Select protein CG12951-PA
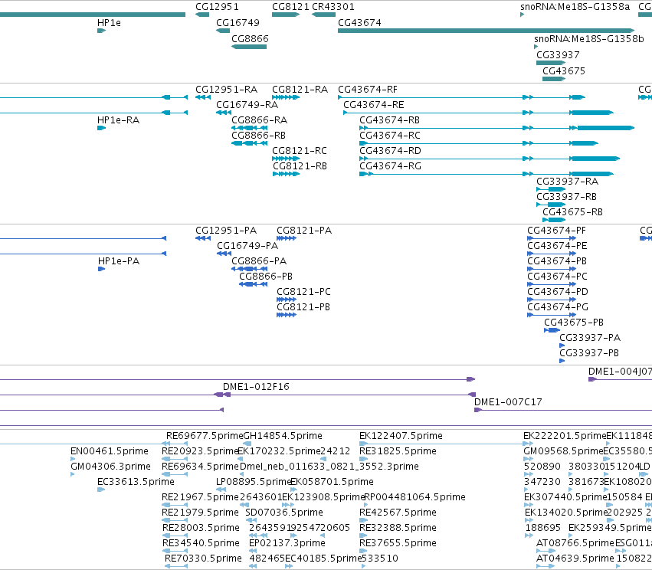Screen dimensions: 652x570 click(203, 238)
